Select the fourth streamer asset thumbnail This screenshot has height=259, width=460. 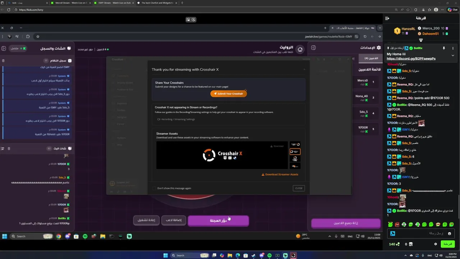[295, 166]
